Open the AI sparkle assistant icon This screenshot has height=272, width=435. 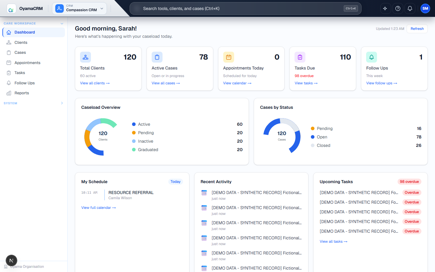(385, 8)
